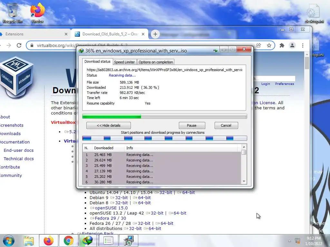Open the Preferences link
This screenshot has height=247, width=330.
[285, 84]
